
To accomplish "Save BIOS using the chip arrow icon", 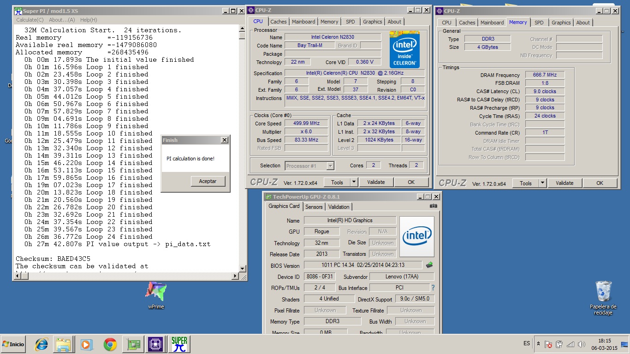I will click(x=429, y=265).
